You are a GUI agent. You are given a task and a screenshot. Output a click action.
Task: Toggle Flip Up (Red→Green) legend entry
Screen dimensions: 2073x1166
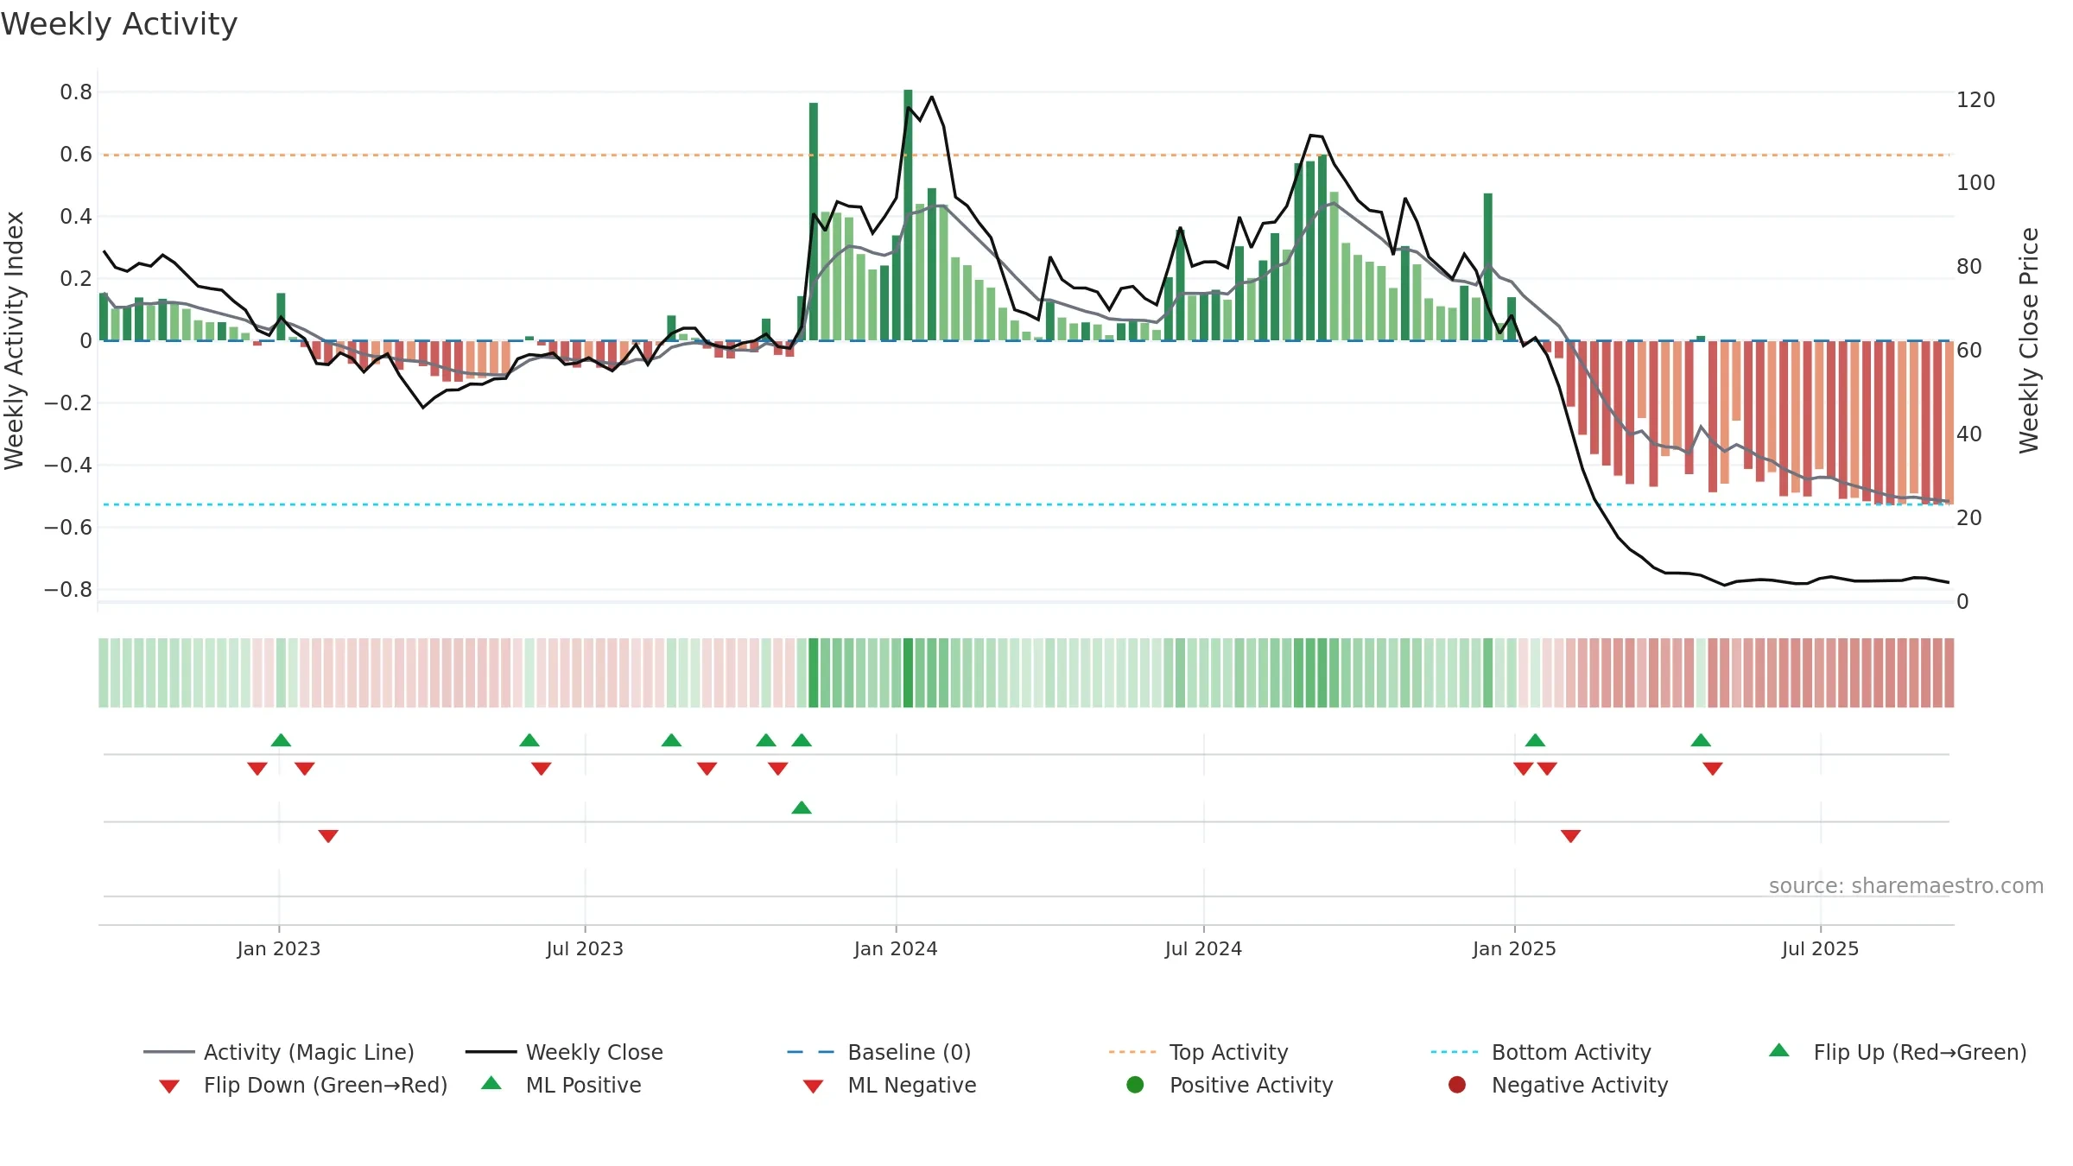[x=1897, y=1052]
